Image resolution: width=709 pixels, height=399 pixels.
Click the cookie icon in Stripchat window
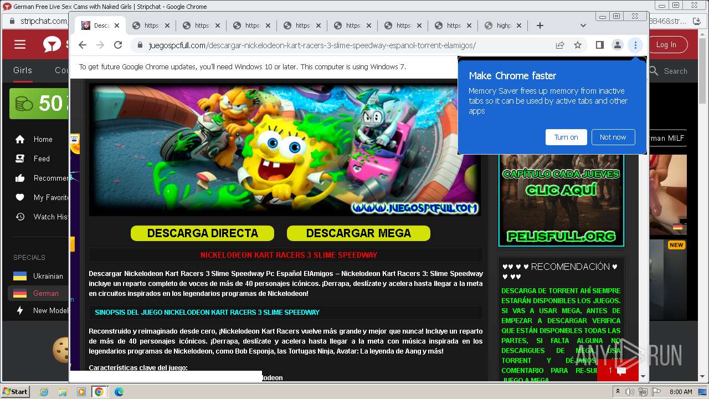[x=60, y=349]
